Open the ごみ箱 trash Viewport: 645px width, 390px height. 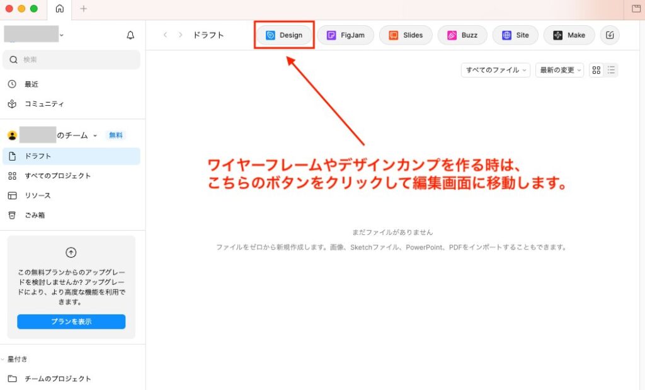click(35, 215)
